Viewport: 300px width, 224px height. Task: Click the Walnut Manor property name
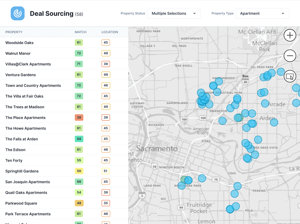(18, 53)
